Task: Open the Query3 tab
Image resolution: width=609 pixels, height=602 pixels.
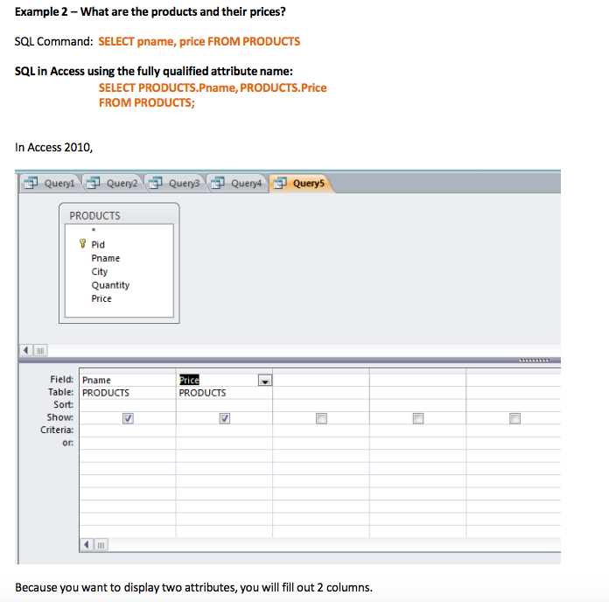Action: [x=175, y=183]
